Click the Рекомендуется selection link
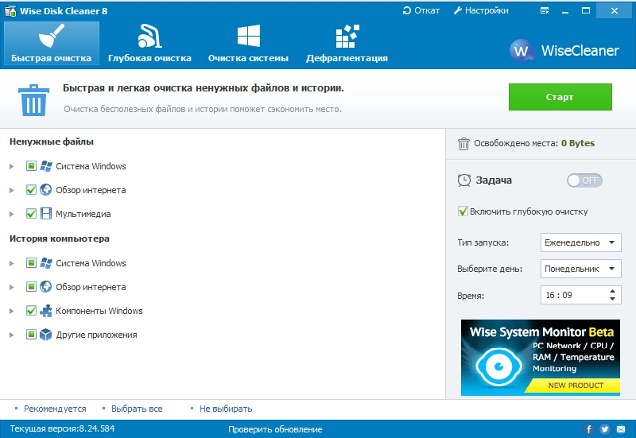 point(55,409)
